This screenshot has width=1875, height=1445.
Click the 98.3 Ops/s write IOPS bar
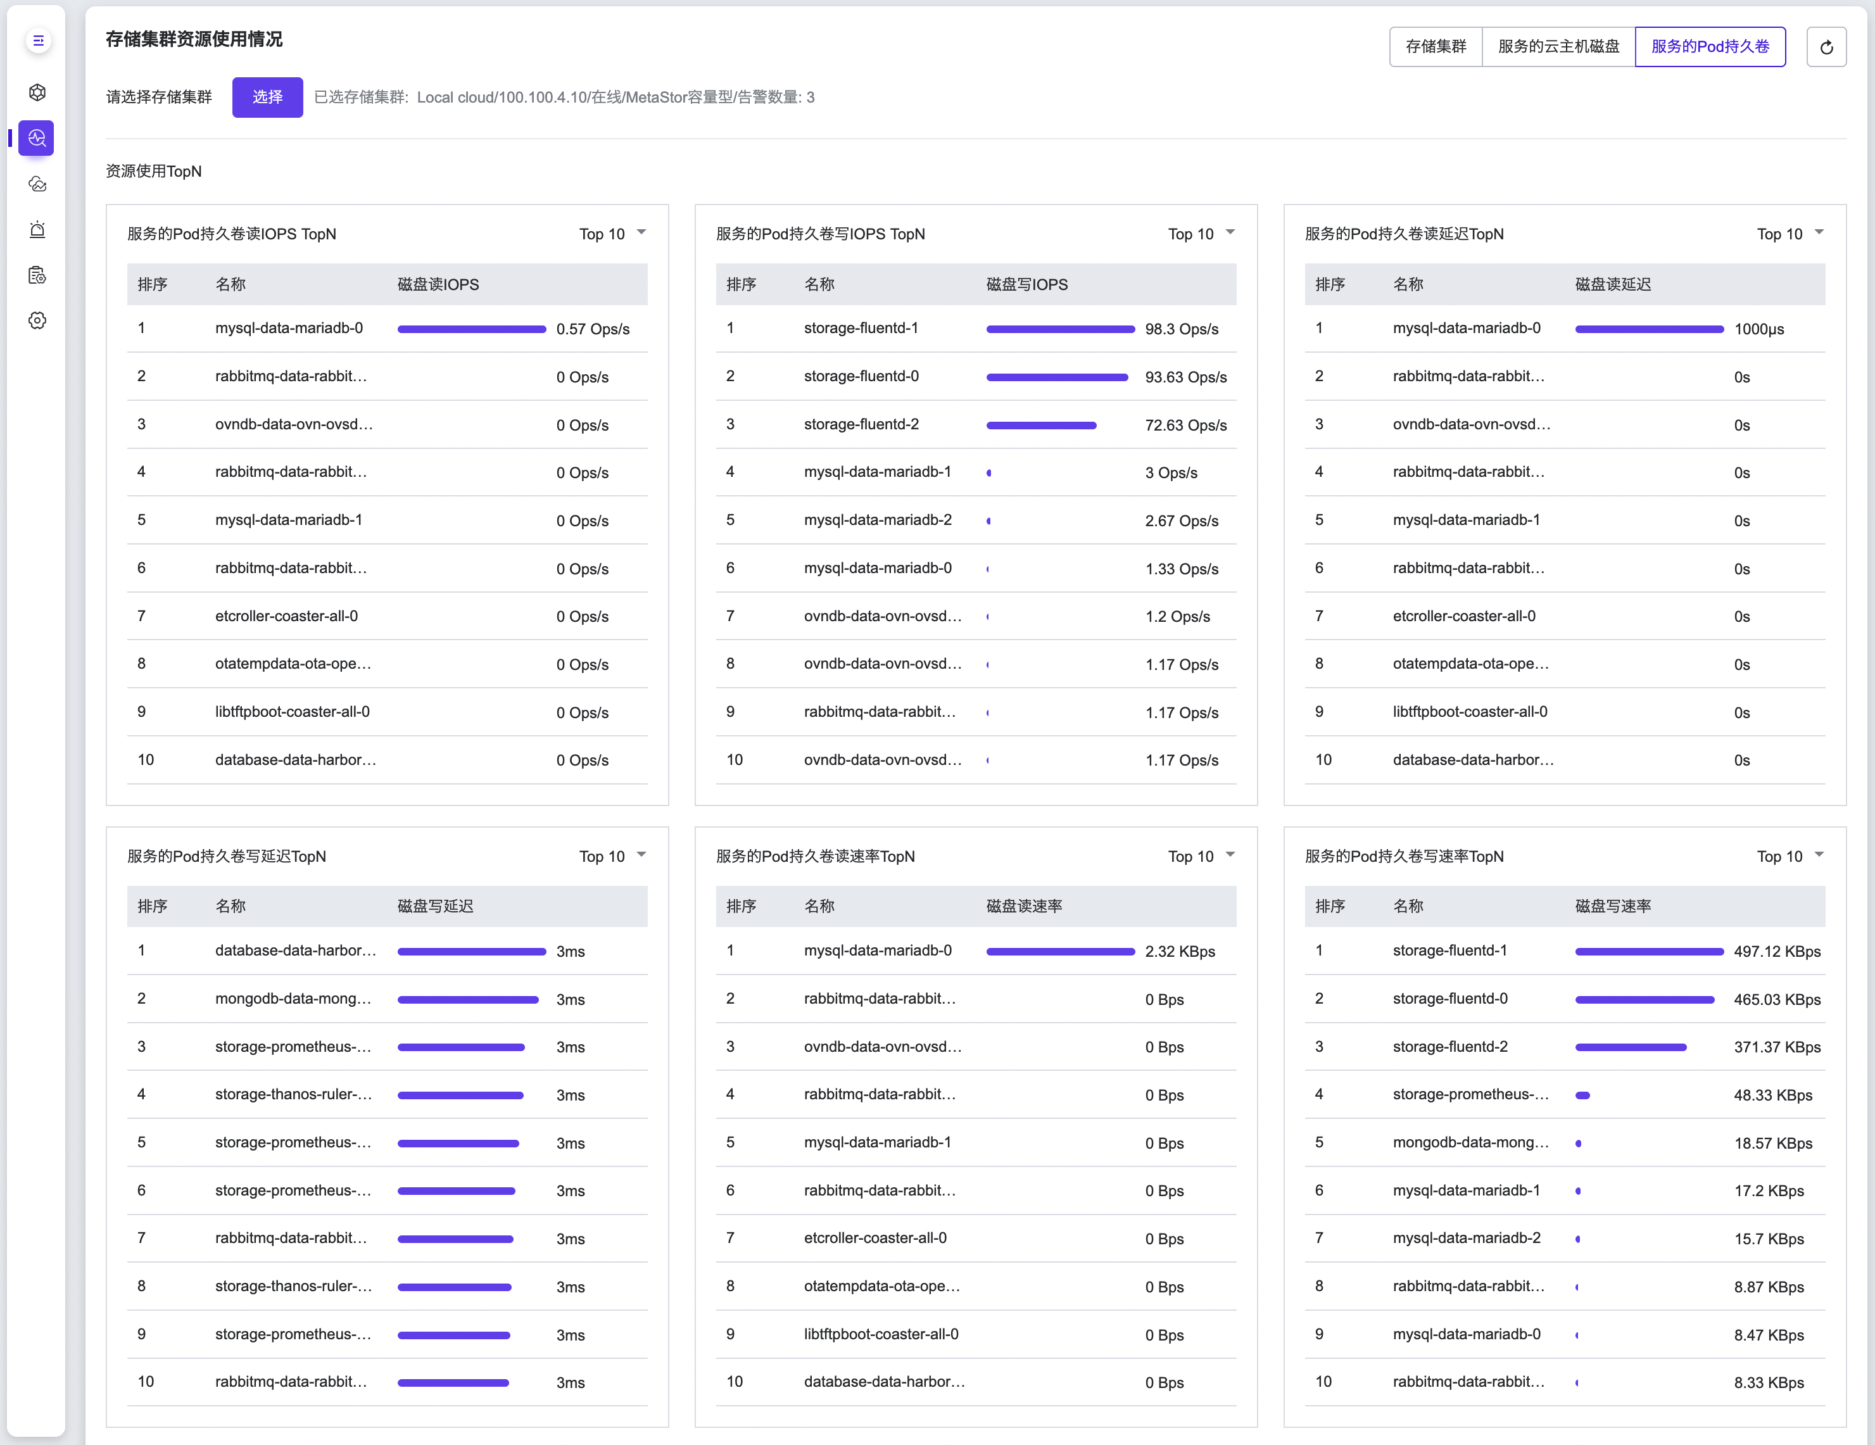pyautogui.click(x=1060, y=329)
